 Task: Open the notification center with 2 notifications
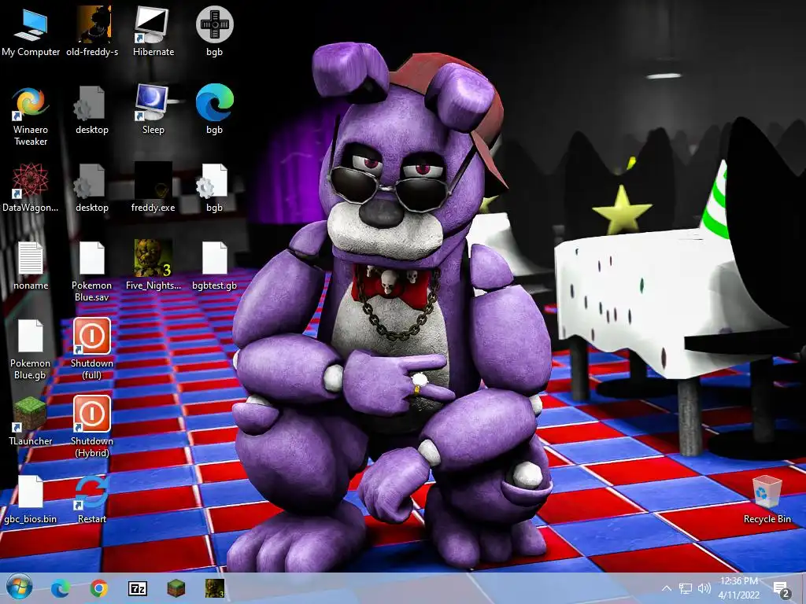point(781,589)
